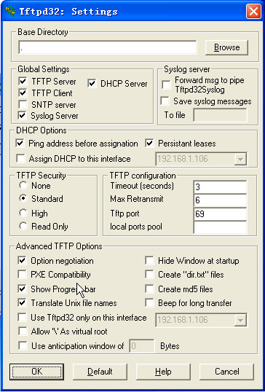Focus the Tftp port field
The image size is (265, 392).
220,214
